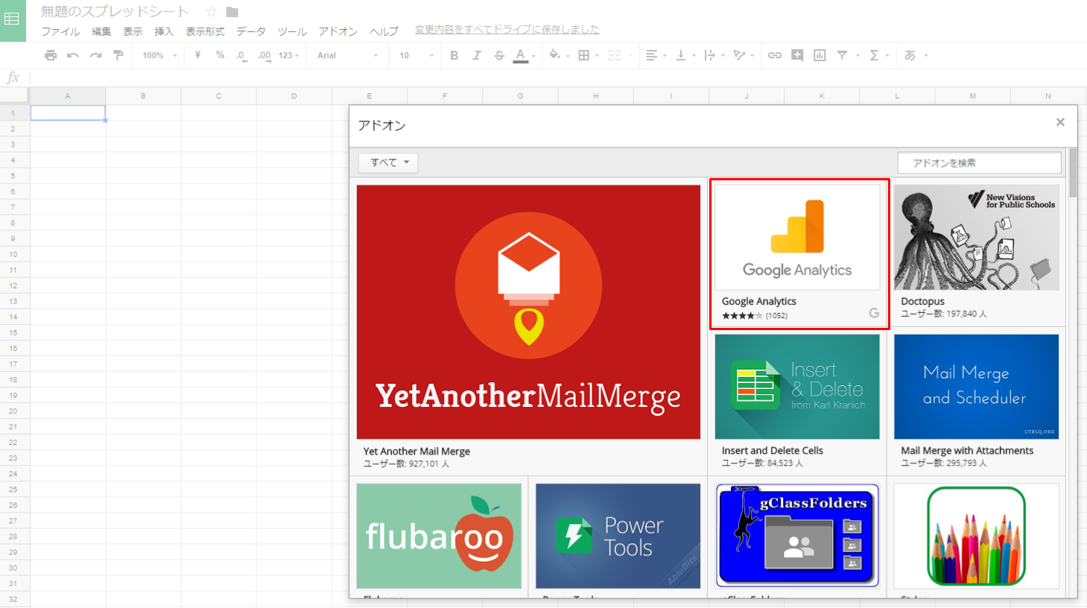Open vertical align options

pyautogui.click(x=685, y=55)
